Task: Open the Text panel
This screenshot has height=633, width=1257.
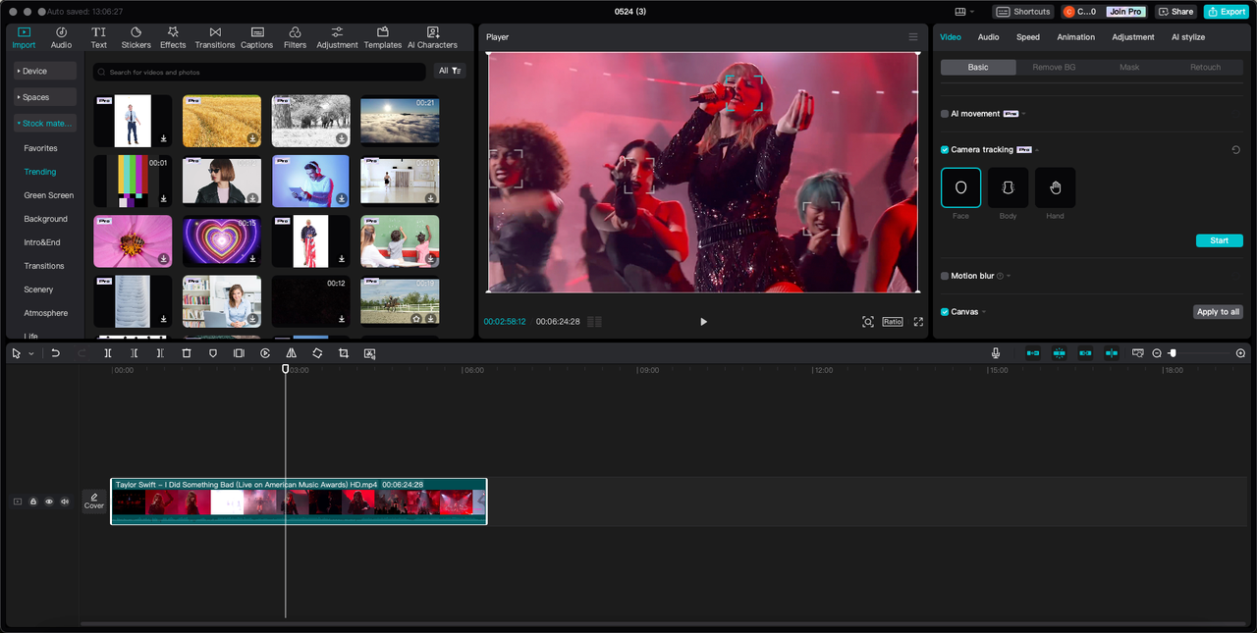Action: [x=99, y=37]
